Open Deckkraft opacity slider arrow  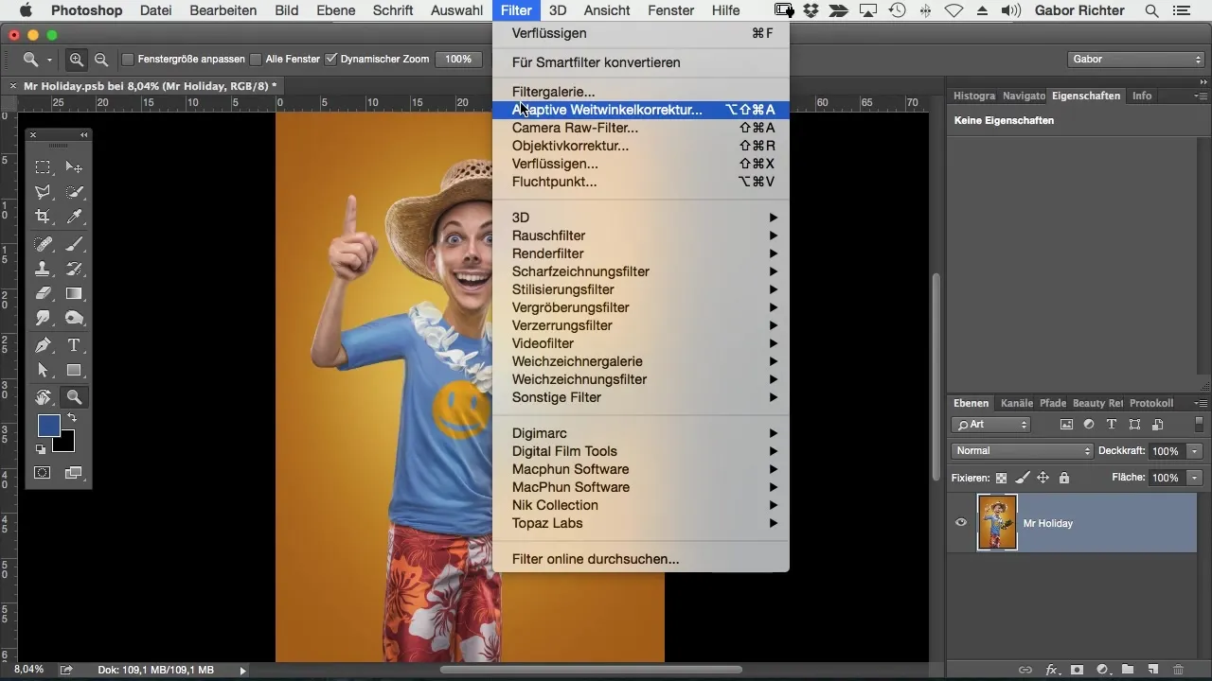click(1195, 451)
